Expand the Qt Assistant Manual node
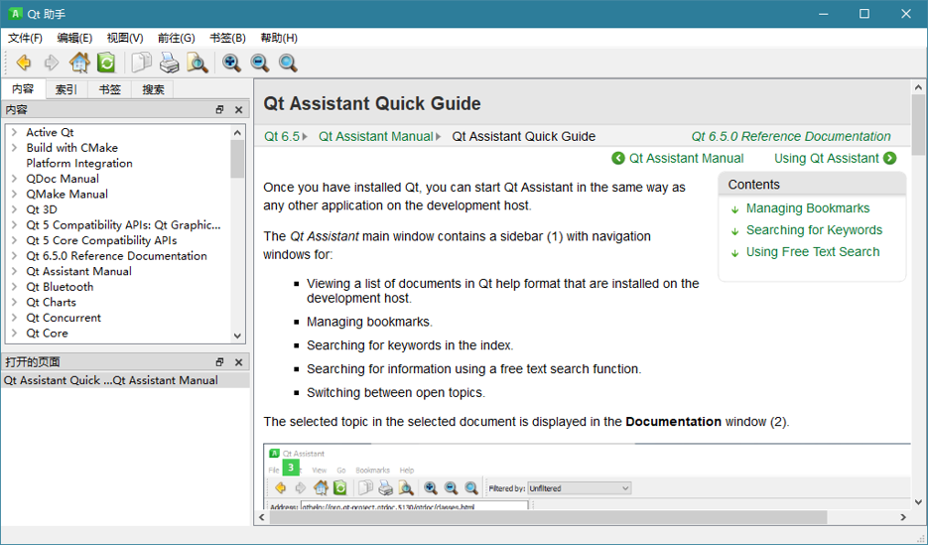Screen dimensions: 928x545 [x=14, y=271]
